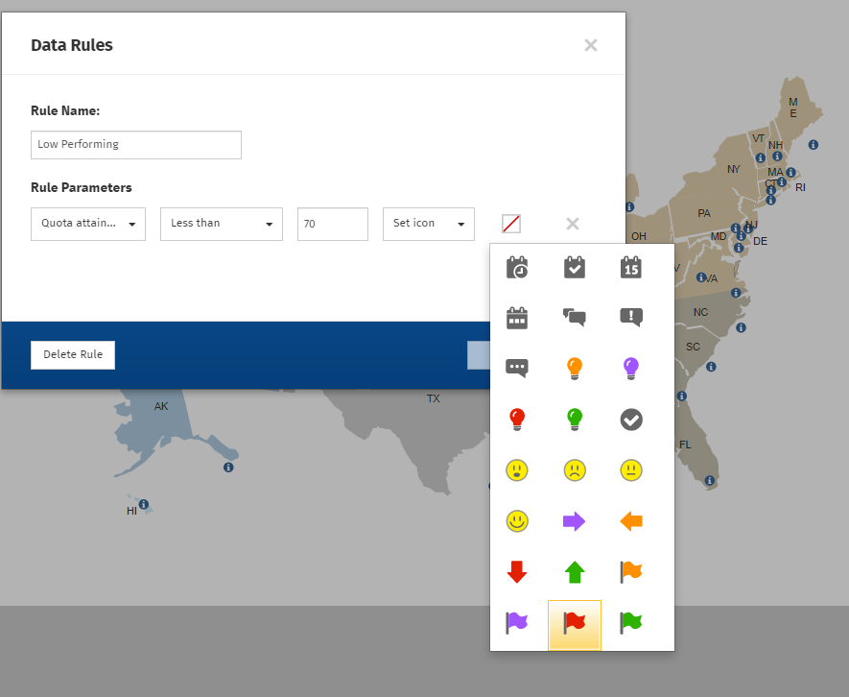Pick the exclamation speech bubble icon

point(630,317)
